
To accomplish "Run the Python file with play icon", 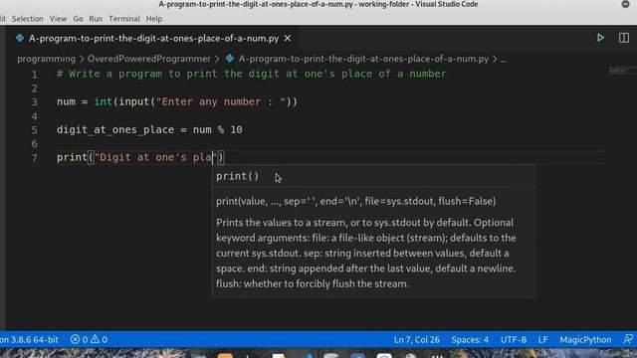I will (x=600, y=38).
